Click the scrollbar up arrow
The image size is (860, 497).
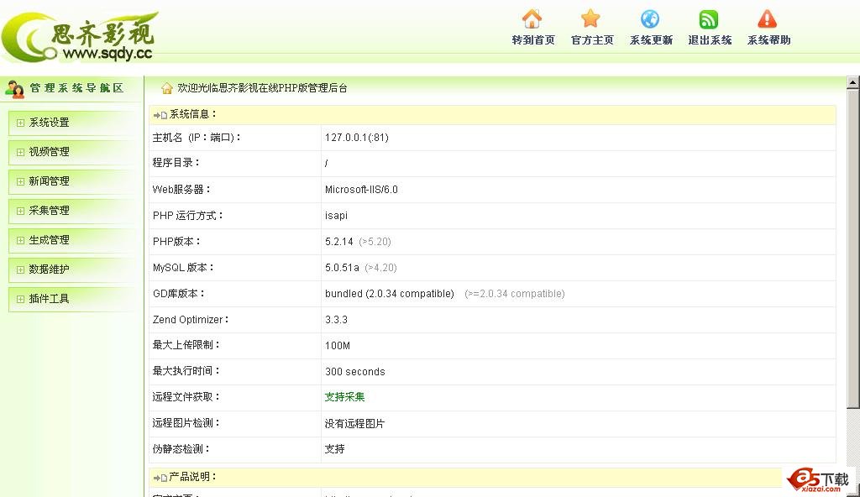[852, 82]
